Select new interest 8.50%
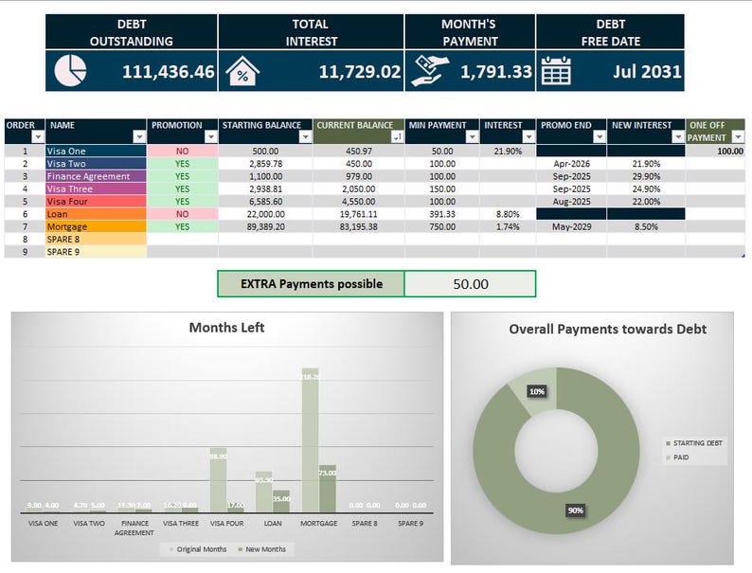This screenshot has width=752, height=573. (646, 226)
